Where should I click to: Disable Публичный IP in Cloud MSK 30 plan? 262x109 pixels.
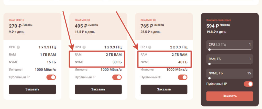[117, 77]
